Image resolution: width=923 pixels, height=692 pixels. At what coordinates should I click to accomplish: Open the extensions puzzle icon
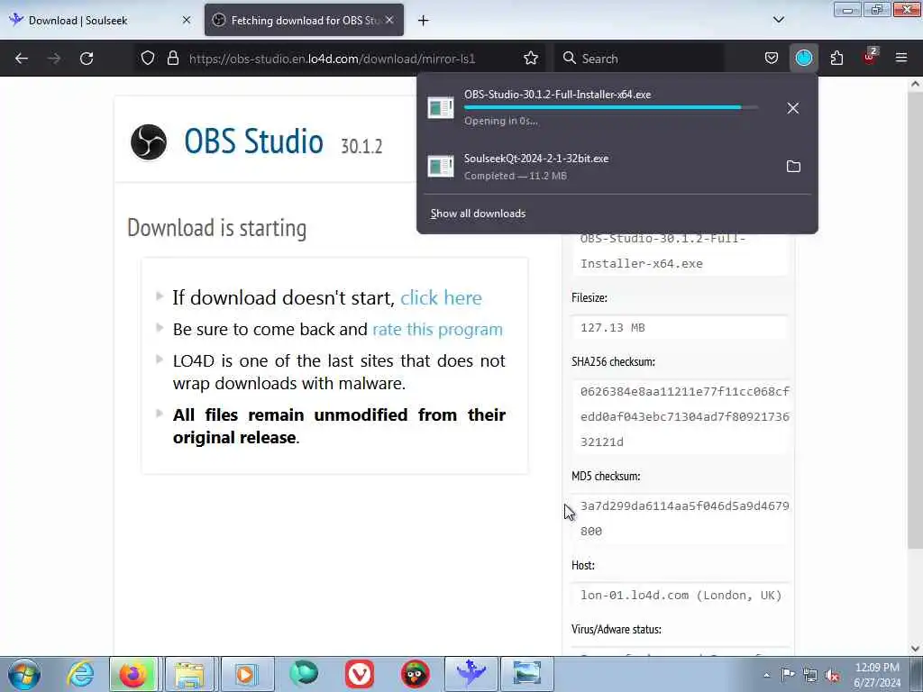836,59
